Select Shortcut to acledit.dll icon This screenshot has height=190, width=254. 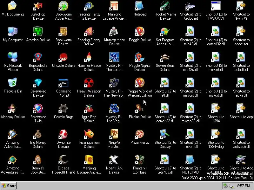click(x=241, y=57)
